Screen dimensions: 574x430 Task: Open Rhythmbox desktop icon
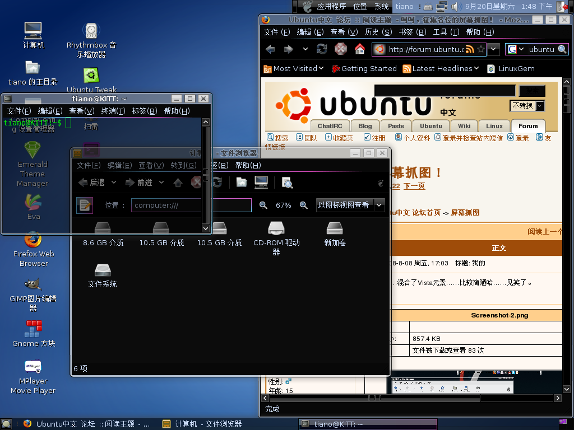(91, 31)
